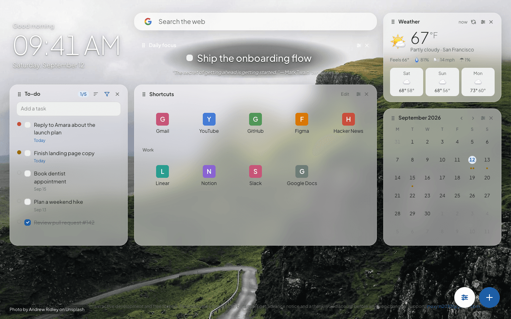Open Shortcuts widget settings icon
The width and height of the screenshot is (511, 319).
coord(358,94)
